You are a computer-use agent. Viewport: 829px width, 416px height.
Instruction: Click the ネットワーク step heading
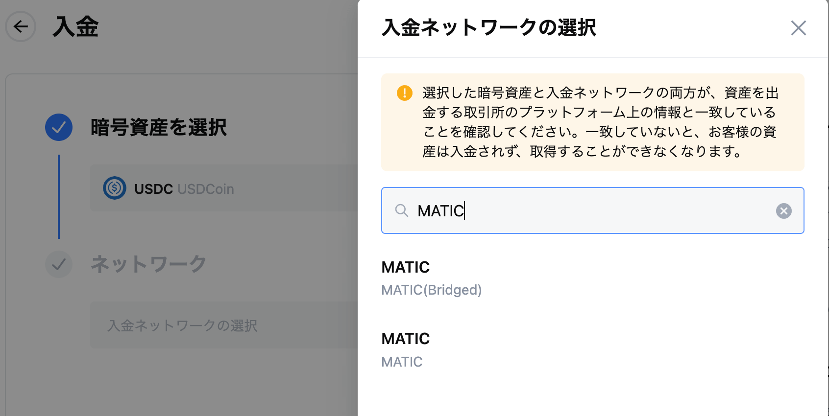point(148,264)
